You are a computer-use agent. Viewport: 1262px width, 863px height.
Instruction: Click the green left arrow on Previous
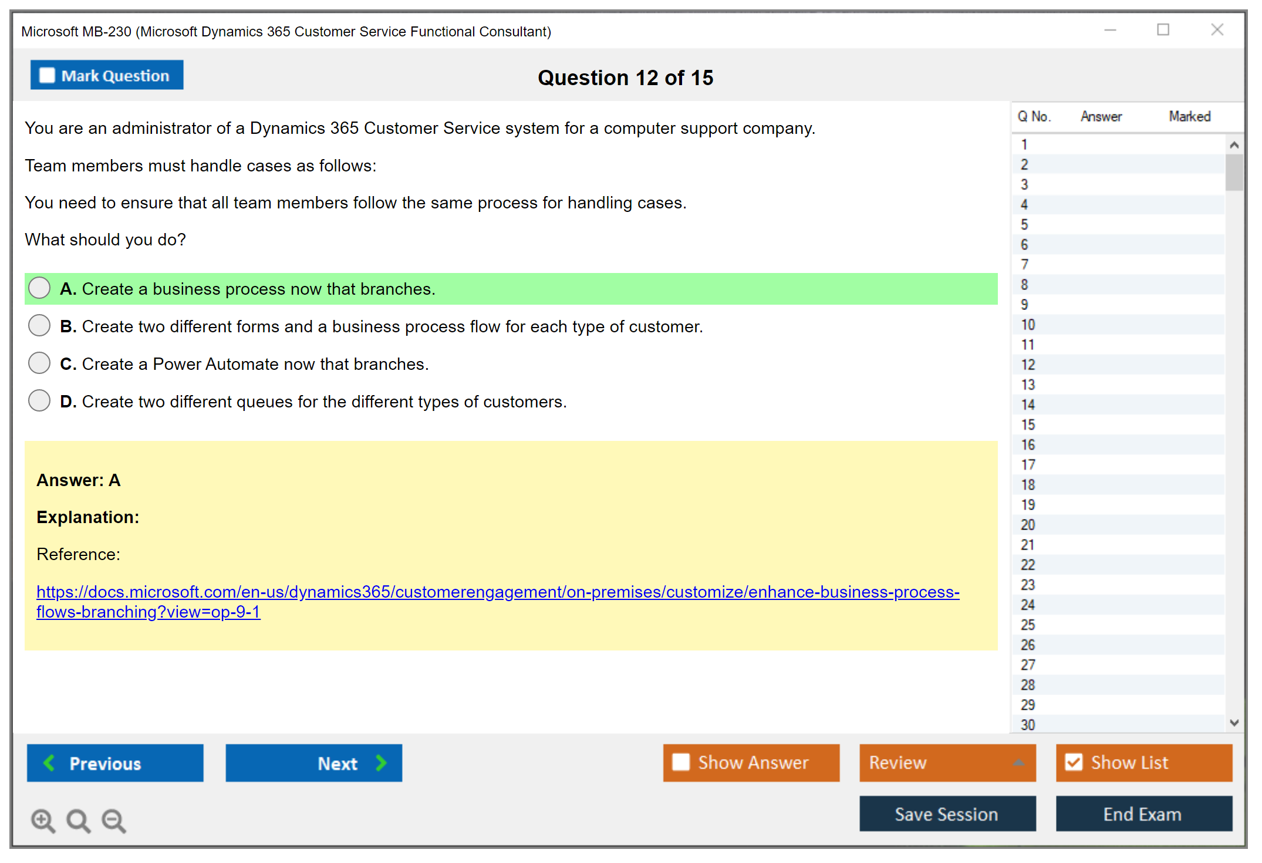[x=49, y=763]
